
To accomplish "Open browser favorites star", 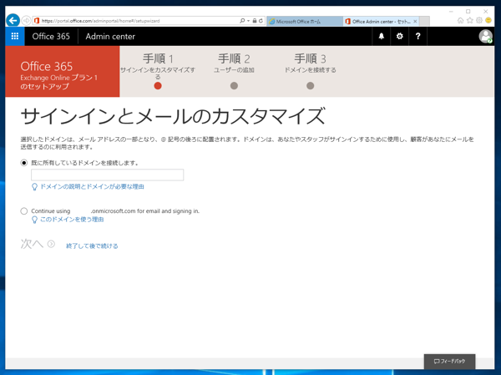I will pyautogui.click(x=469, y=20).
